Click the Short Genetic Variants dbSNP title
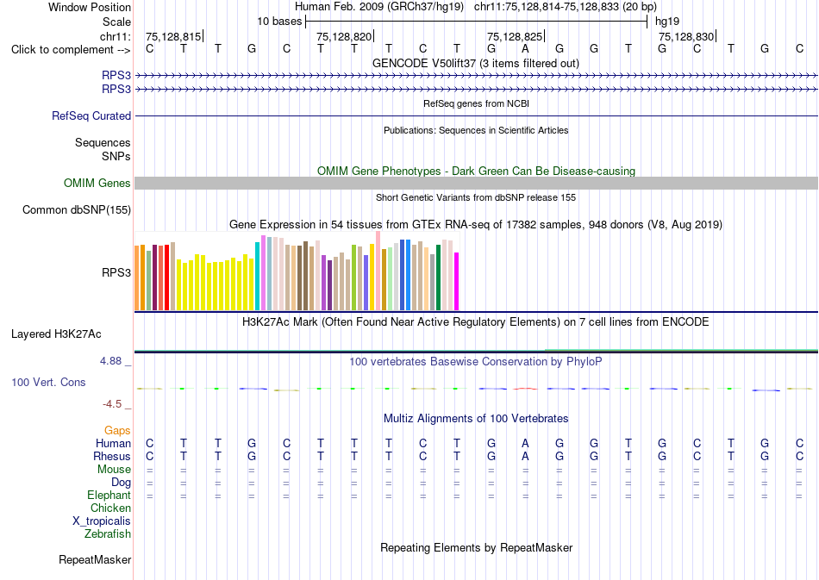819x580 pixels. [x=476, y=197]
